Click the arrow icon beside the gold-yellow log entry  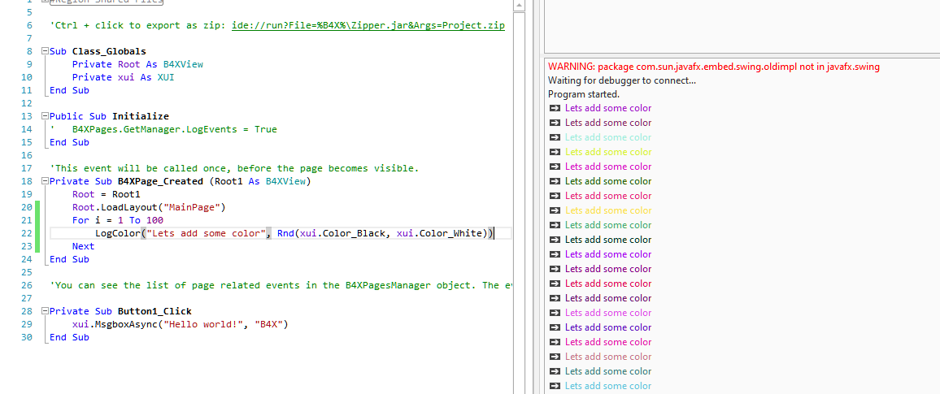[x=555, y=210]
